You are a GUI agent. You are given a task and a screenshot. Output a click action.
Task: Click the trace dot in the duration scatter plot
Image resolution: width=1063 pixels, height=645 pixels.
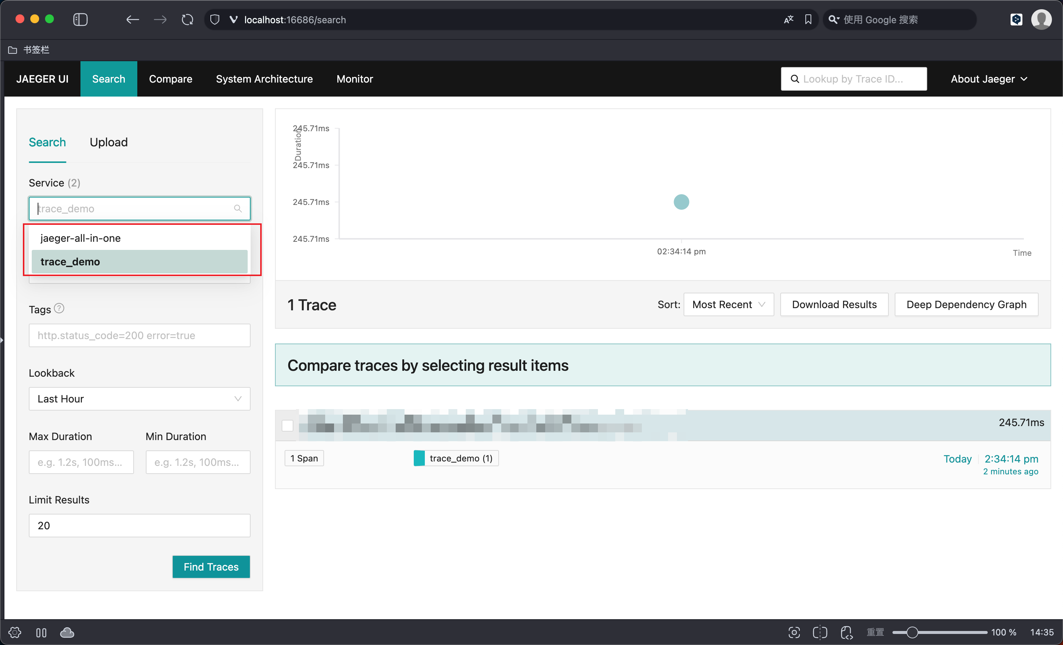681,202
